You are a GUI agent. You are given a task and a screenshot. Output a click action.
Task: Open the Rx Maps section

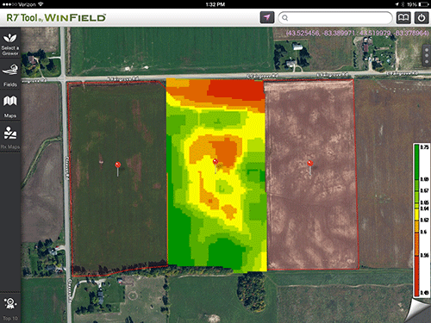click(10, 138)
